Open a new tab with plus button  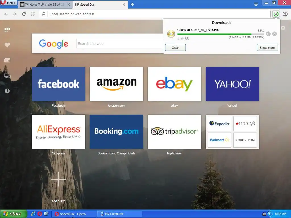coord(132,5)
